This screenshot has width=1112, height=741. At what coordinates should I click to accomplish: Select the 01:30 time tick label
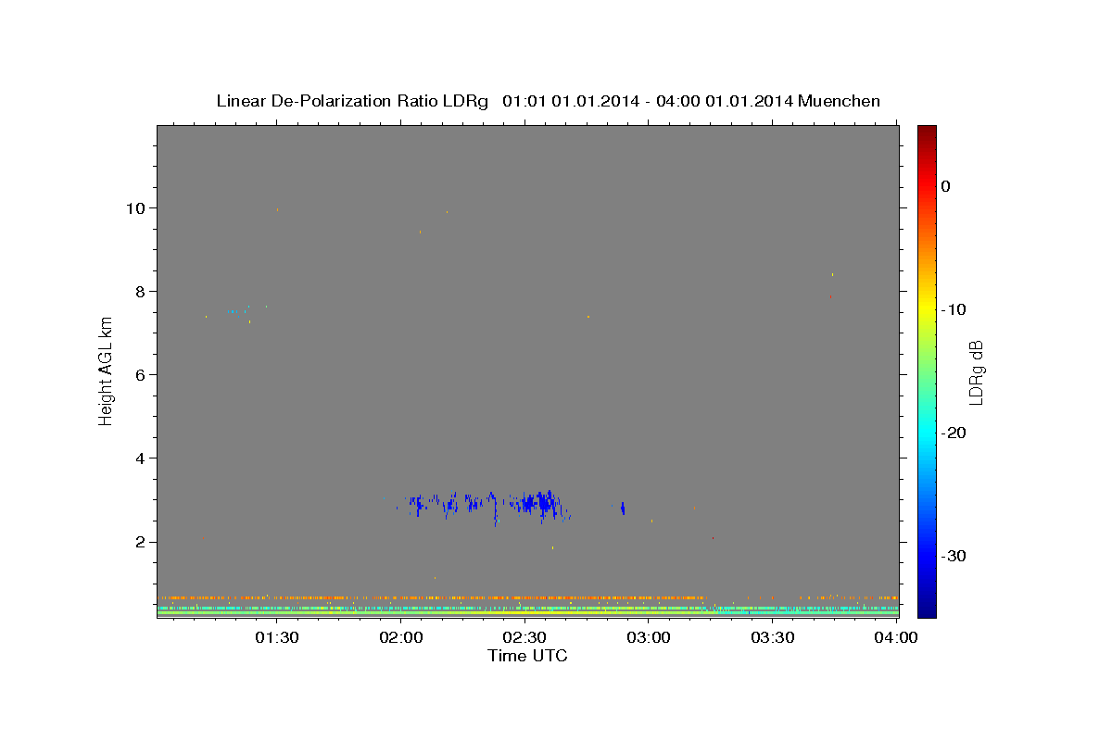[277, 637]
